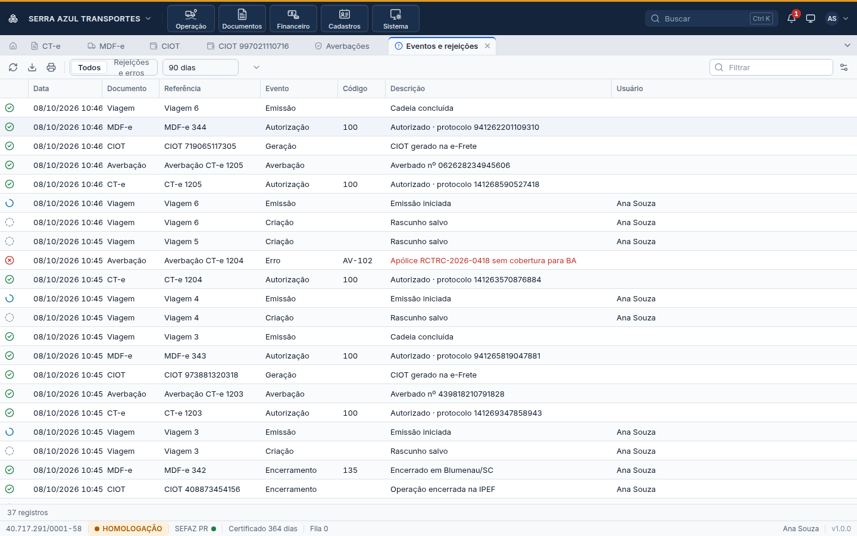Click the HOMOLOGAÇÃO status badge
This screenshot has width=857, height=536.
[128, 529]
